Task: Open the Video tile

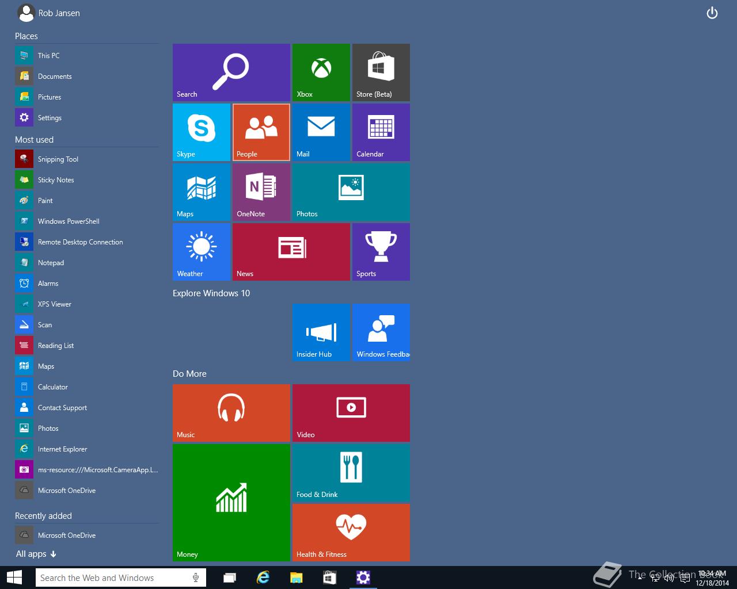Action: coord(351,413)
